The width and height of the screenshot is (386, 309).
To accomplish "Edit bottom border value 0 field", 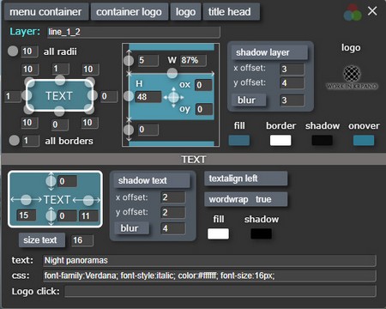I will [x=60, y=124].
